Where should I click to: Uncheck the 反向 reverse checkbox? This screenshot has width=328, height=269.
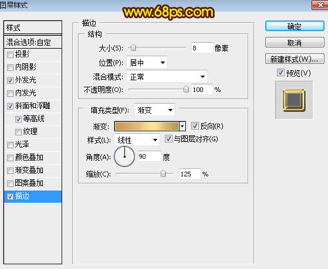click(x=195, y=126)
